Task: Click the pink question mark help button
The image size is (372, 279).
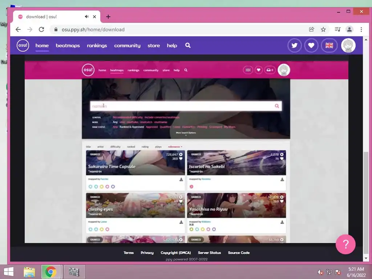Action: point(345,244)
